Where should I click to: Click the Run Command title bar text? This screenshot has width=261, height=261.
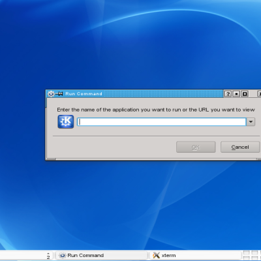pyautogui.click(x=84, y=94)
